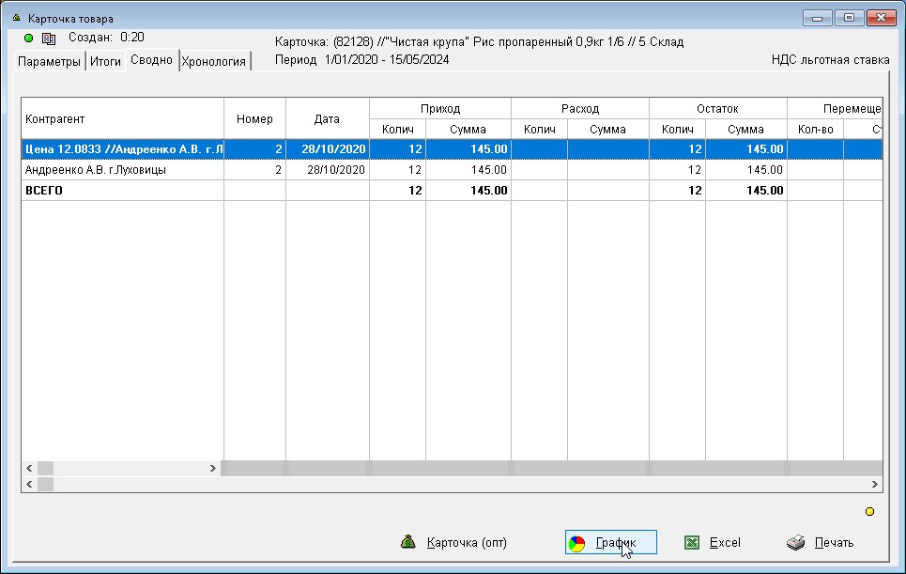Select the Сводно tab
Image resolution: width=906 pixels, height=574 pixels.
pyautogui.click(x=151, y=60)
